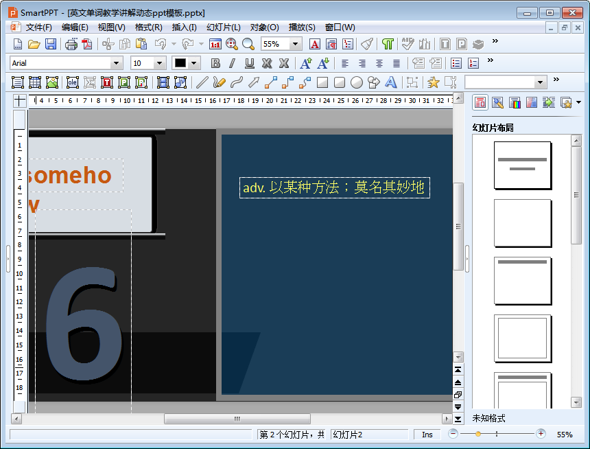Click the yellow star animation icon
Image resolution: width=590 pixels, height=449 pixels.
(433, 82)
